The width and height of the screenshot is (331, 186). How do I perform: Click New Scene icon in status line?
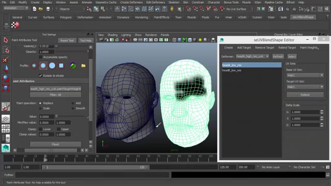coord(35,9)
